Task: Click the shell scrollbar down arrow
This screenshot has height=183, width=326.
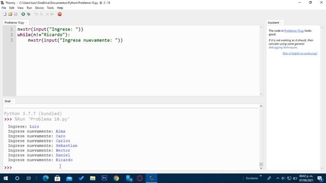Action: click(261, 168)
